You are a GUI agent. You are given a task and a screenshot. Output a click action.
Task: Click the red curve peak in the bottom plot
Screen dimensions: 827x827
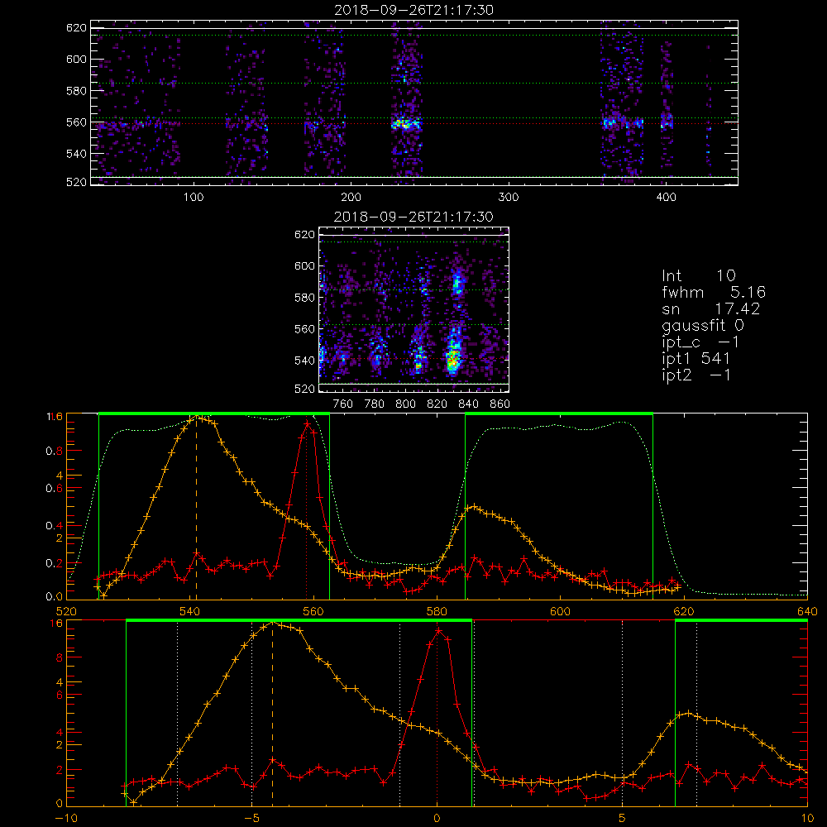(437, 630)
